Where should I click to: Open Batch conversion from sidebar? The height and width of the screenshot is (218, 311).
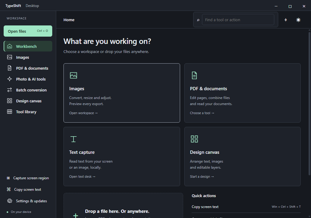coord(28,90)
